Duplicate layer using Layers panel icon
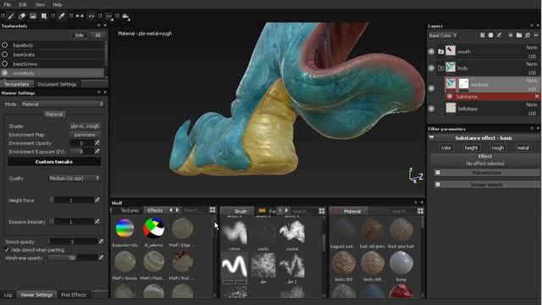 coord(528,36)
